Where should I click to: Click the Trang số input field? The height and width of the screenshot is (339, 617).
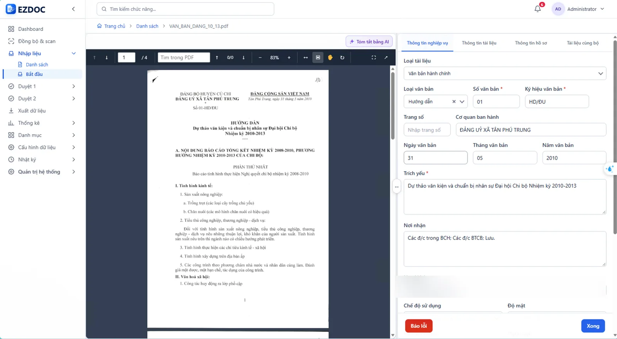click(427, 130)
